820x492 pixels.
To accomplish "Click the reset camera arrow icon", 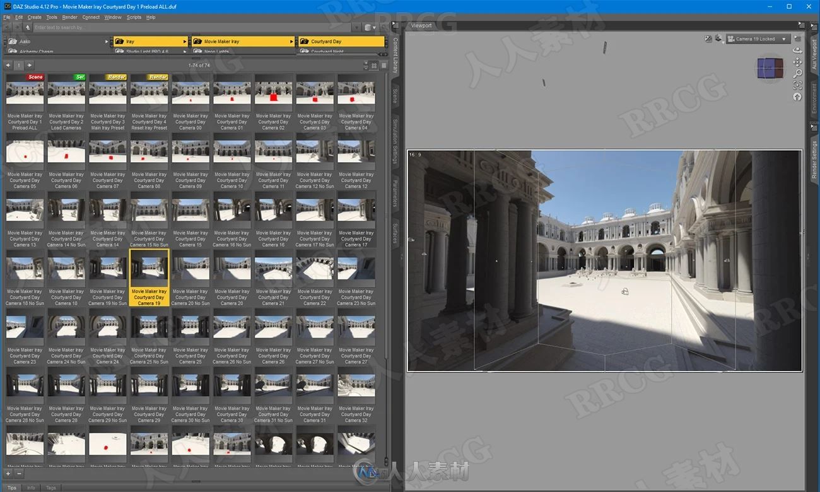I will pyautogui.click(x=797, y=97).
